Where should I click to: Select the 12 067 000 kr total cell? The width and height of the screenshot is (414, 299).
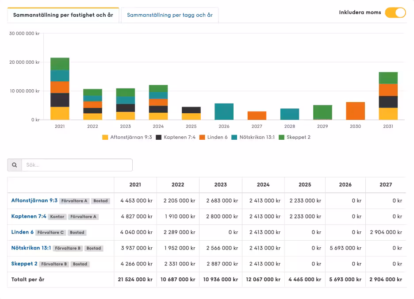click(263, 280)
